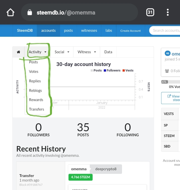Viewport: 180px width, 190px height.
Task: Click the 4.766 STEEM amount badge
Action: [80, 177]
